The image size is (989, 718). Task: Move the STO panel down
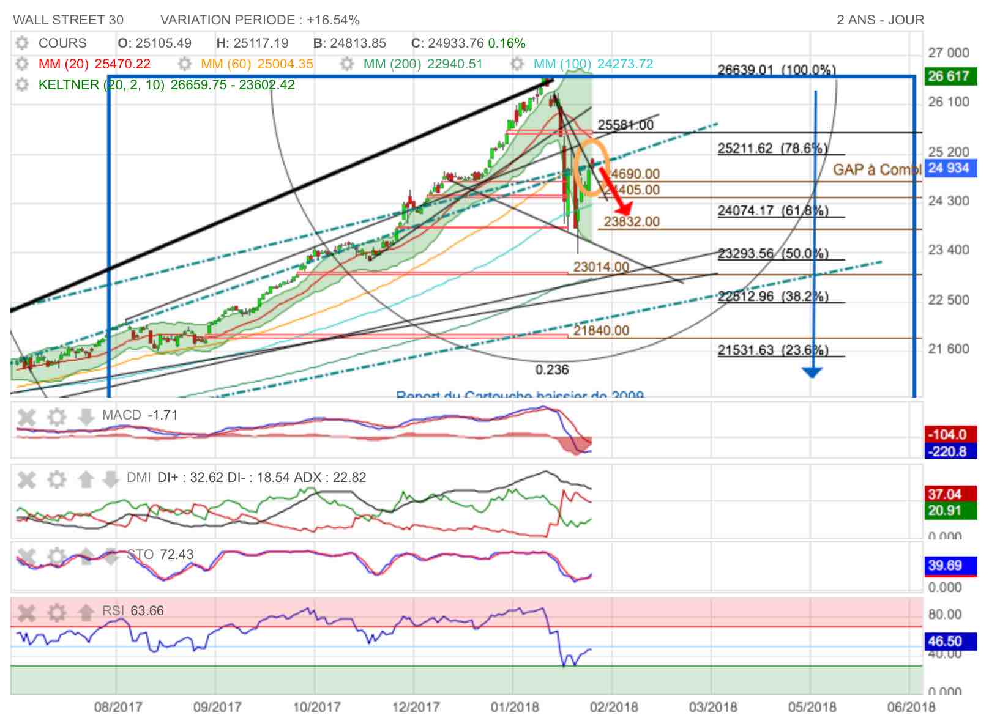pos(110,557)
